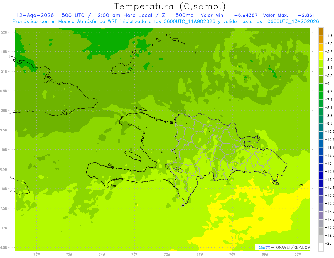Click the '-1.8' color scale label
Image resolution: width=334 pixels, height=258 pixels.
click(329, 36)
